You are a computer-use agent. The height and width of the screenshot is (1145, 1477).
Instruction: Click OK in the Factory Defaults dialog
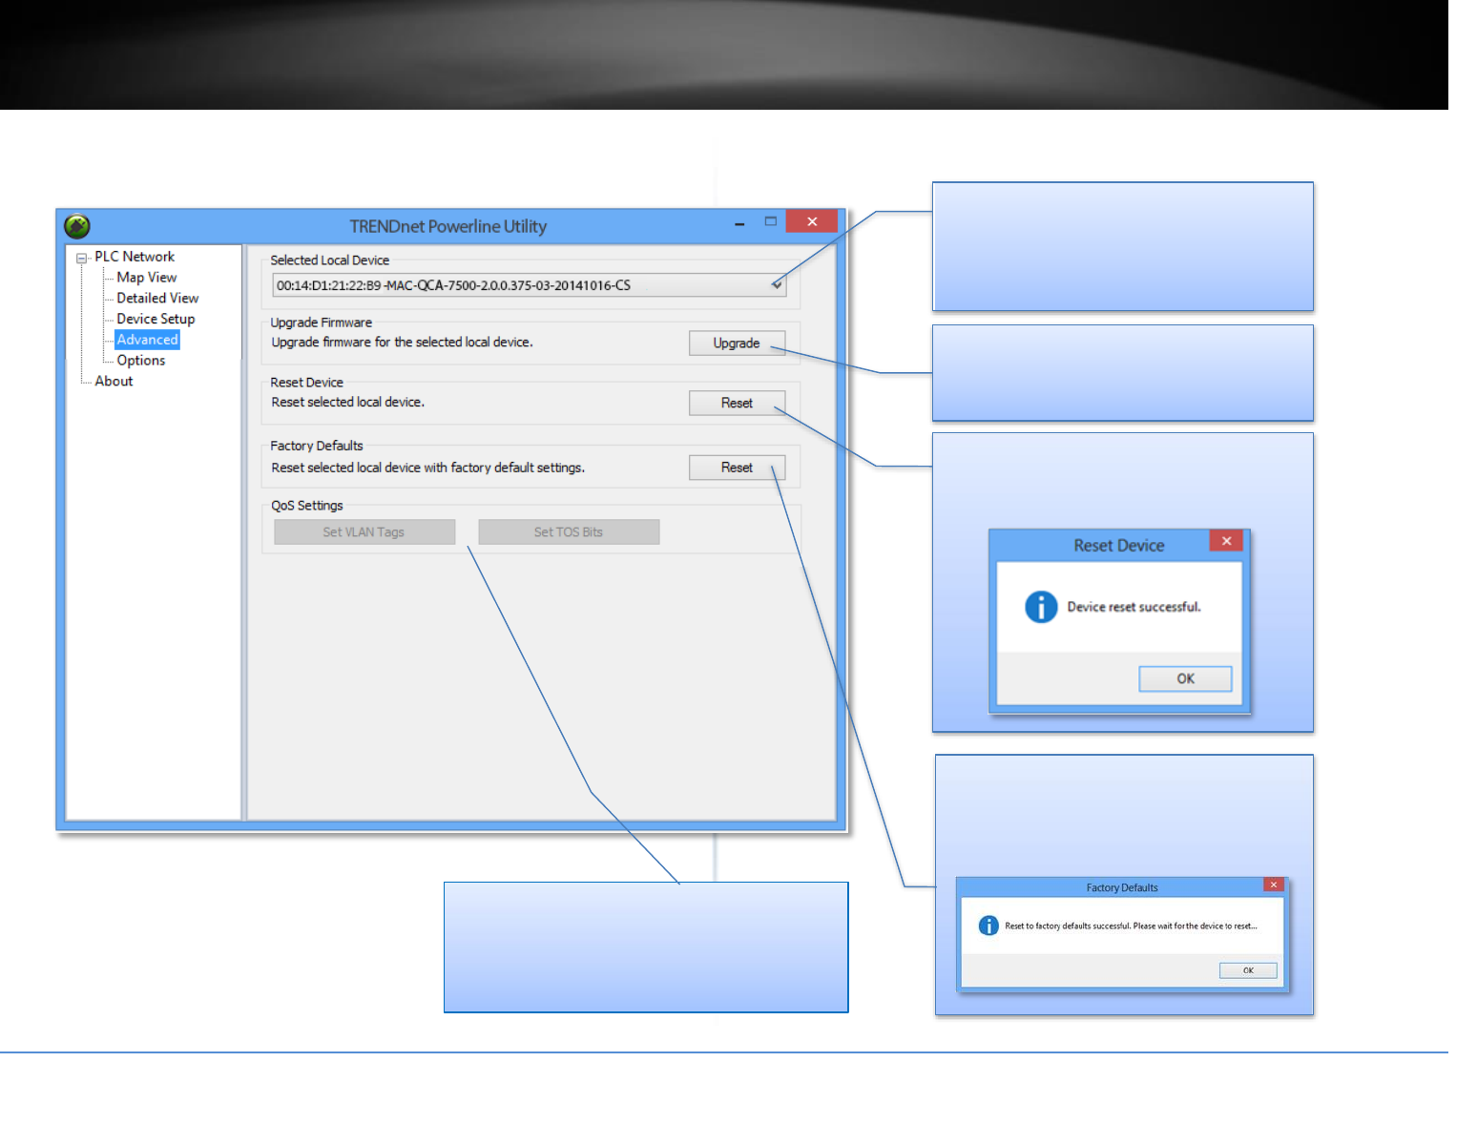point(1248,970)
